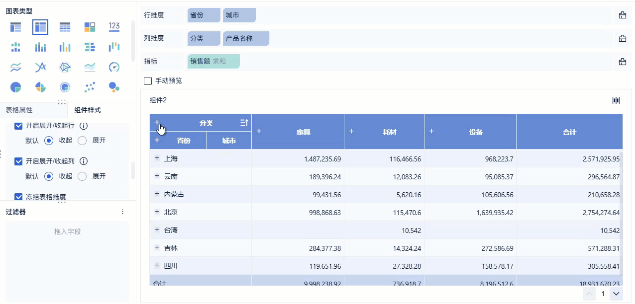Select the scatter plot chart icon
Viewport: 635px width, 304px height.
pyautogui.click(x=90, y=87)
